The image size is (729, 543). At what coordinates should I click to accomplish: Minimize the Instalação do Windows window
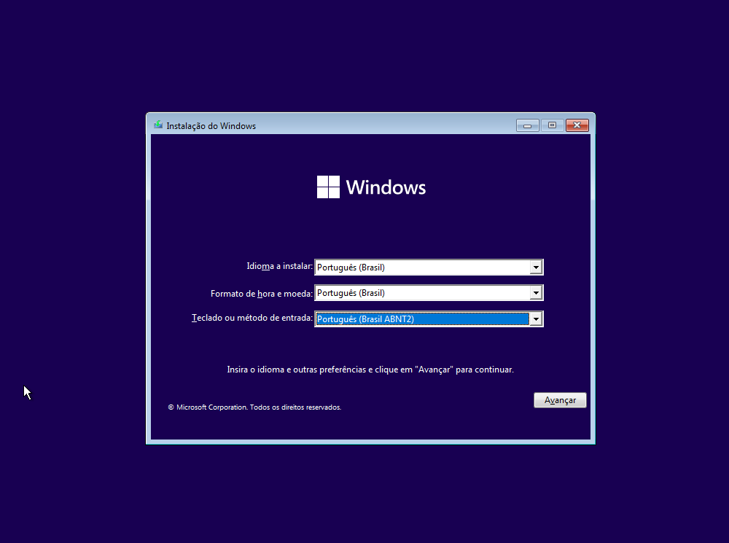coord(527,125)
